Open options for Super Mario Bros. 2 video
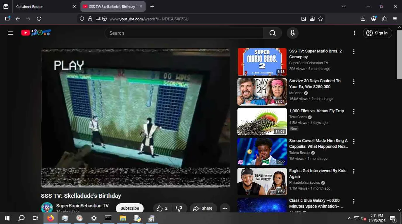 (x=354, y=52)
